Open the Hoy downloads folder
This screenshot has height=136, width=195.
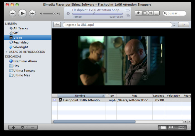click(28, 66)
